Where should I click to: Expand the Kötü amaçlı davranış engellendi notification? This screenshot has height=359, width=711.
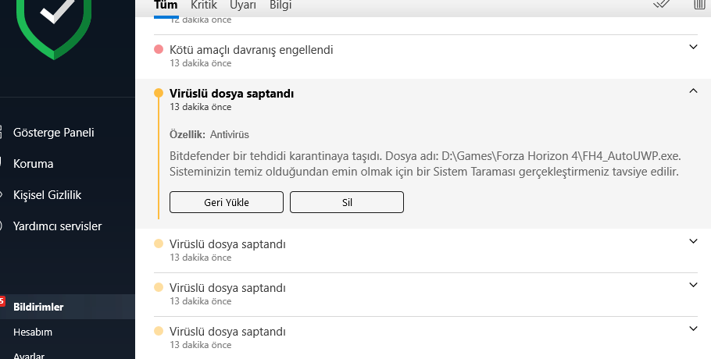pos(693,47)
